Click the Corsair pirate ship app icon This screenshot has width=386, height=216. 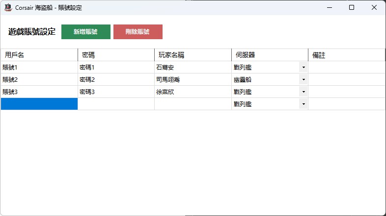pyautogui.click(x=8, y=7)
